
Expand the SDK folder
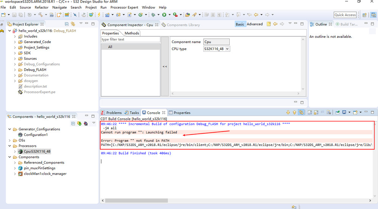tap(15, 53)
